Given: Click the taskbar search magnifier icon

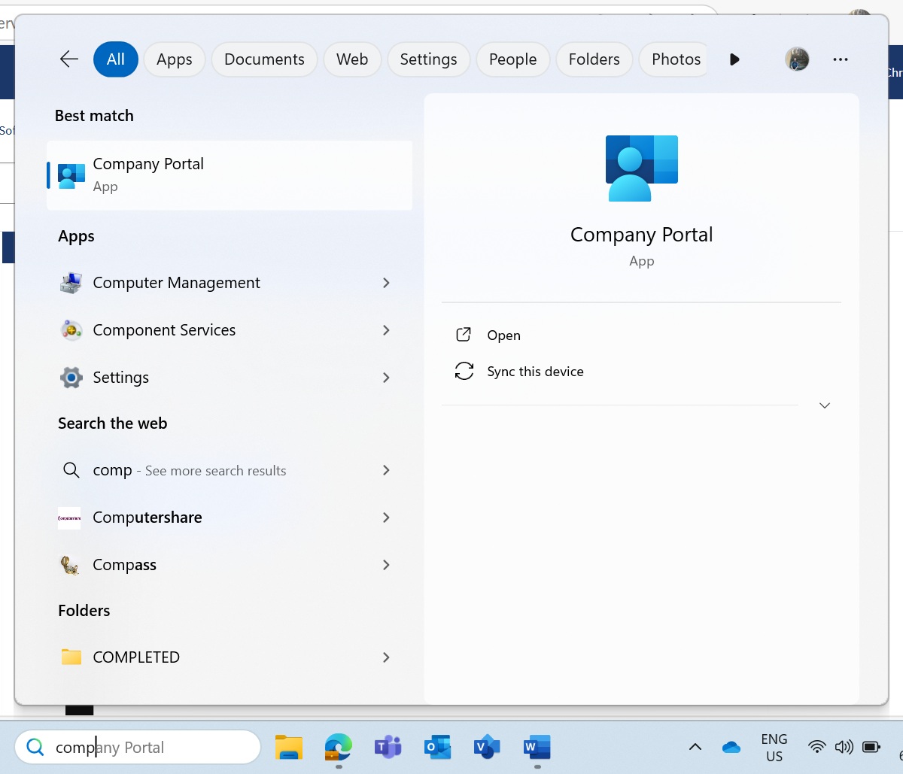Looking at the screenshot, I should point(35,747).
